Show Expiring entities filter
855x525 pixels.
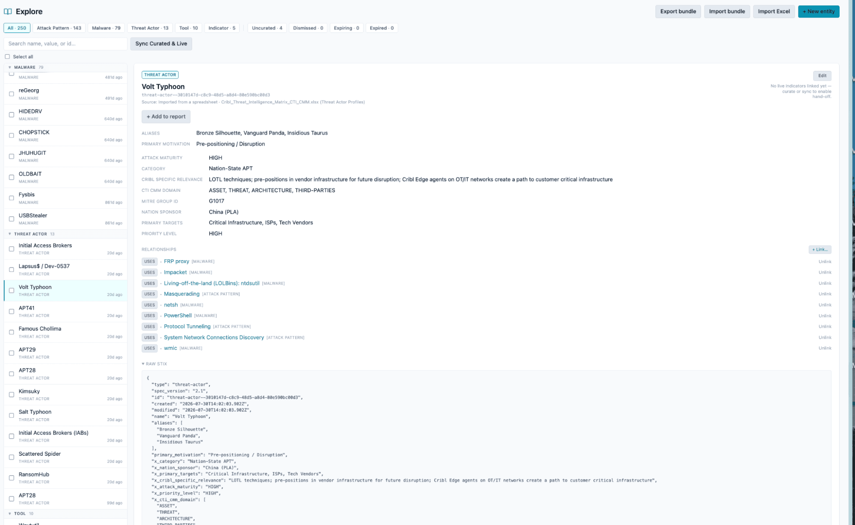click(346, 28)
